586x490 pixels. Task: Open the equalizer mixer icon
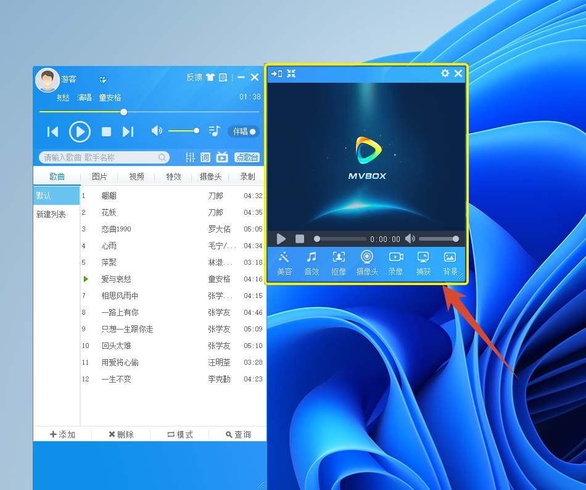(x=190, y=157)
